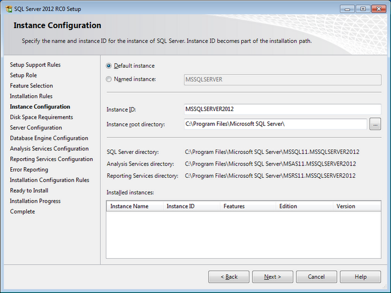The image size is (391, 293).
Task: Proceed with the Next button
Action: pyautogui.click(x=272, y=277)
